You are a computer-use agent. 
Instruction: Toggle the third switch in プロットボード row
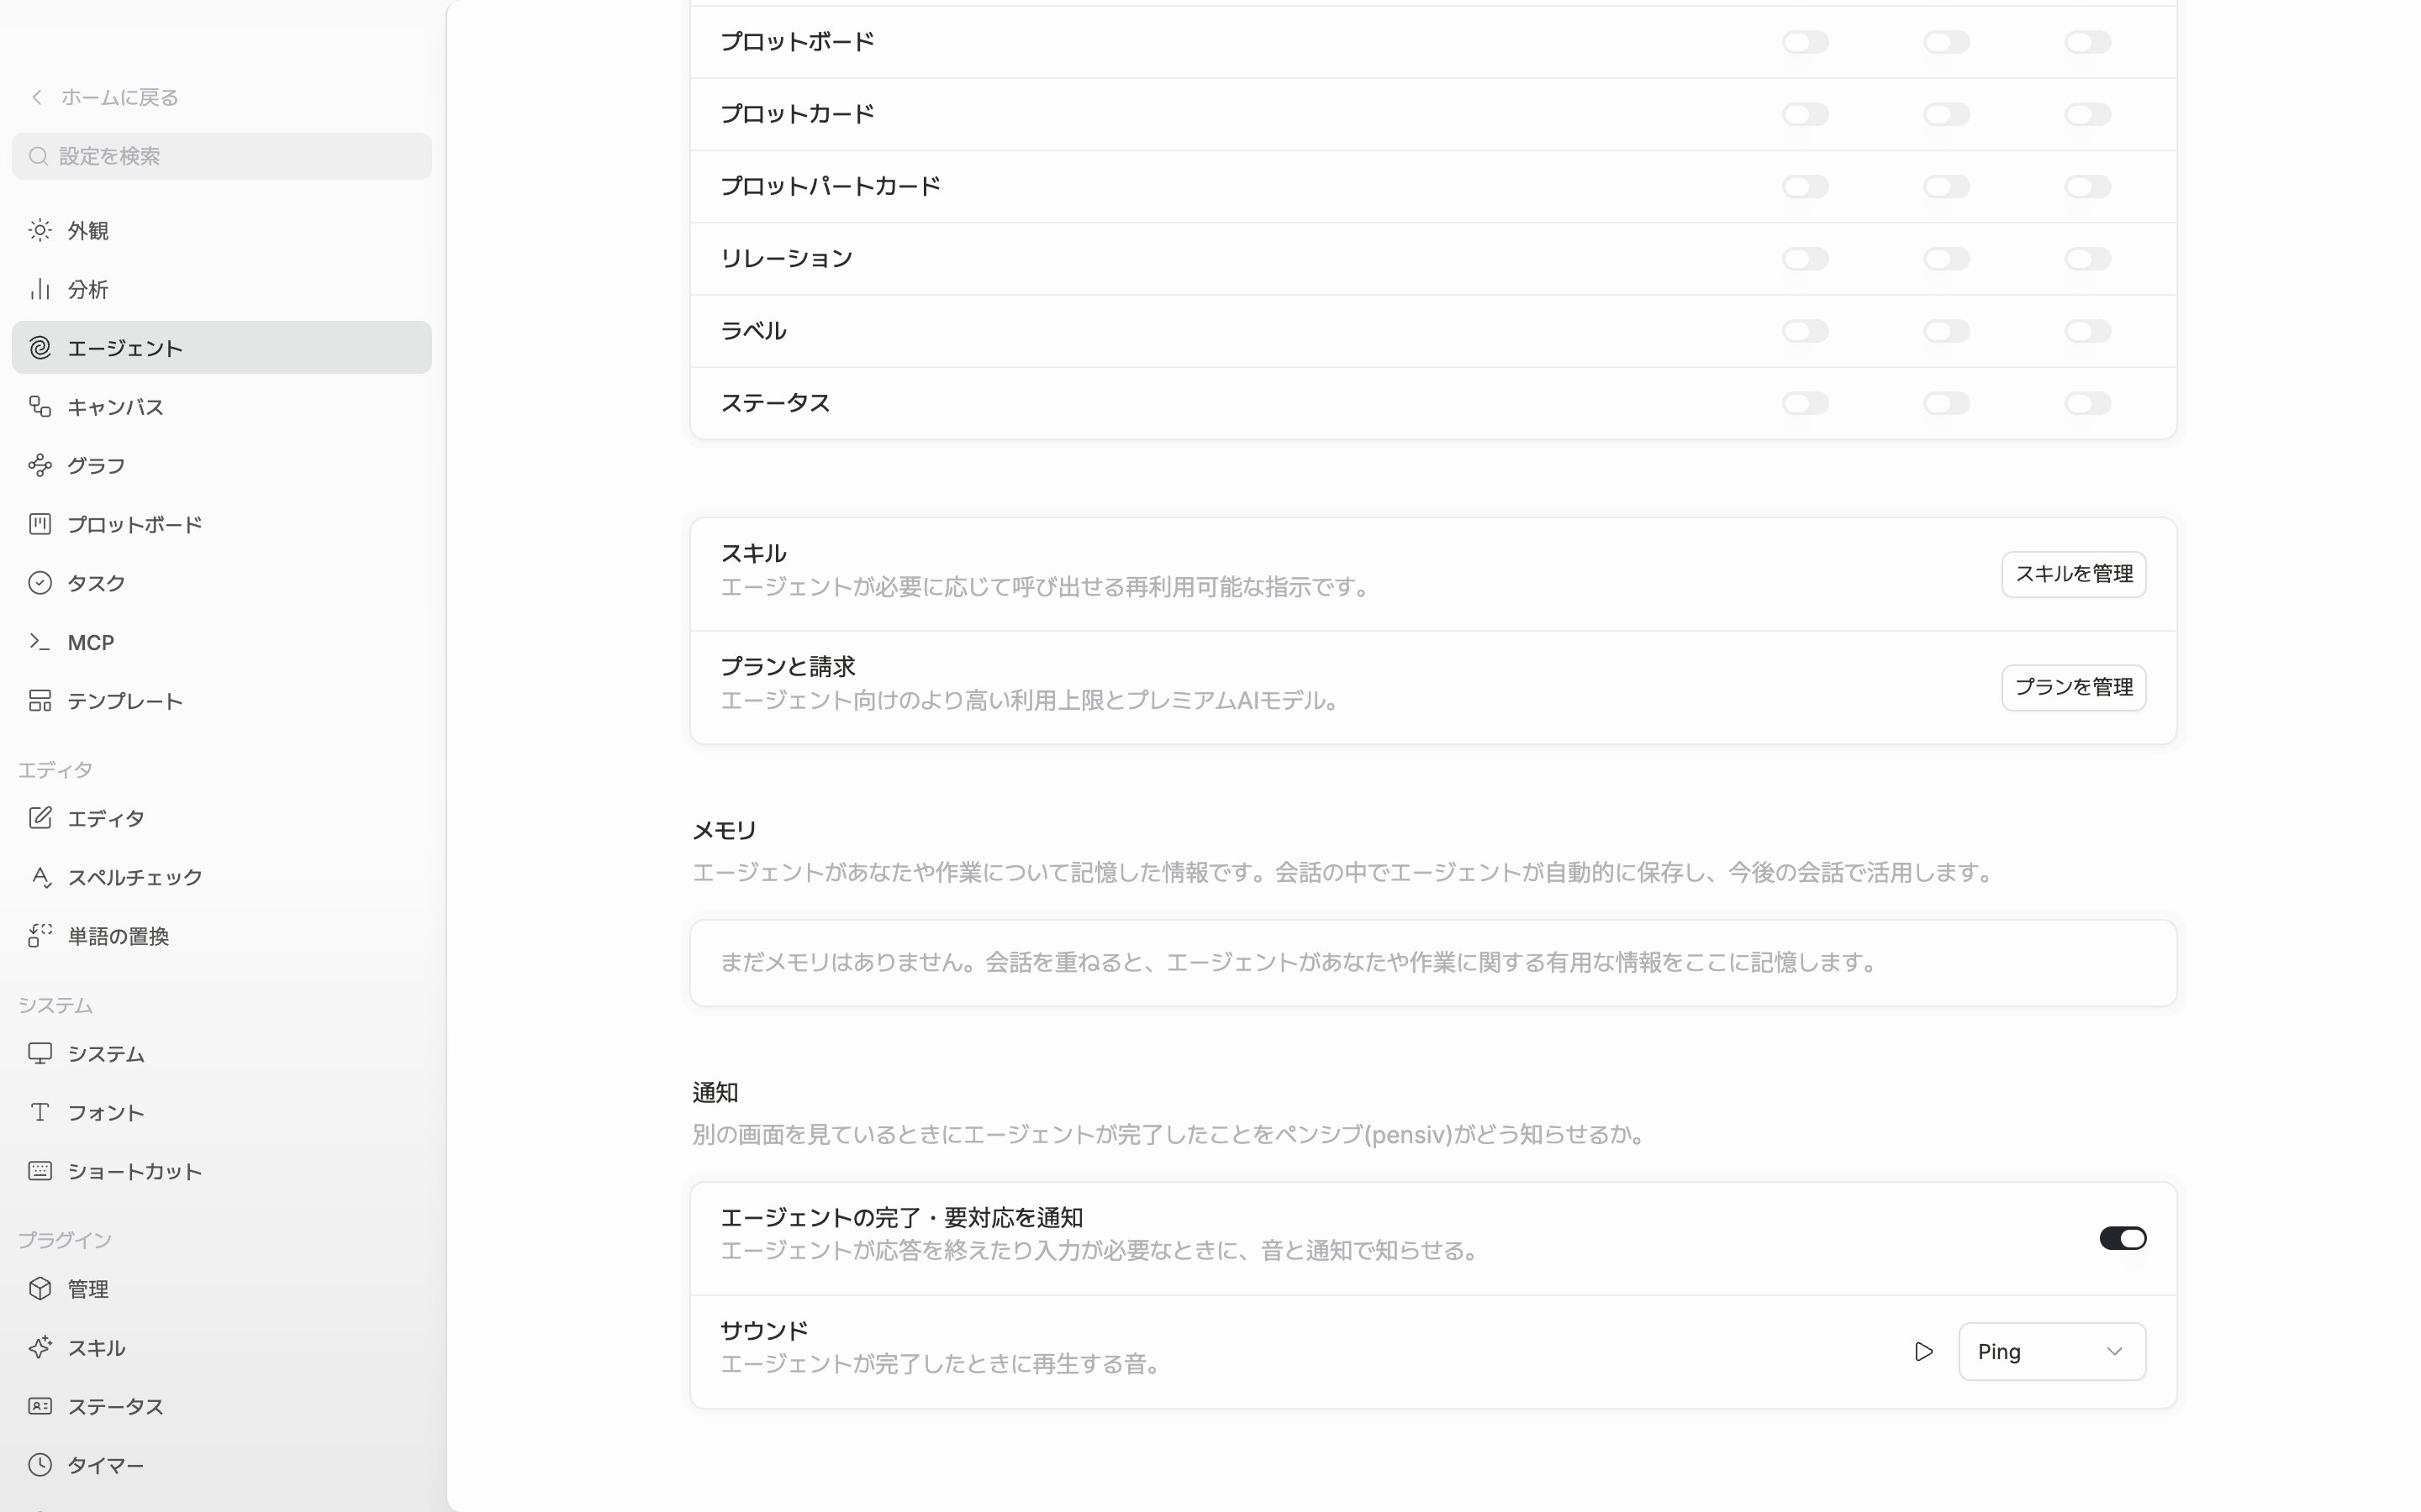2088,42
